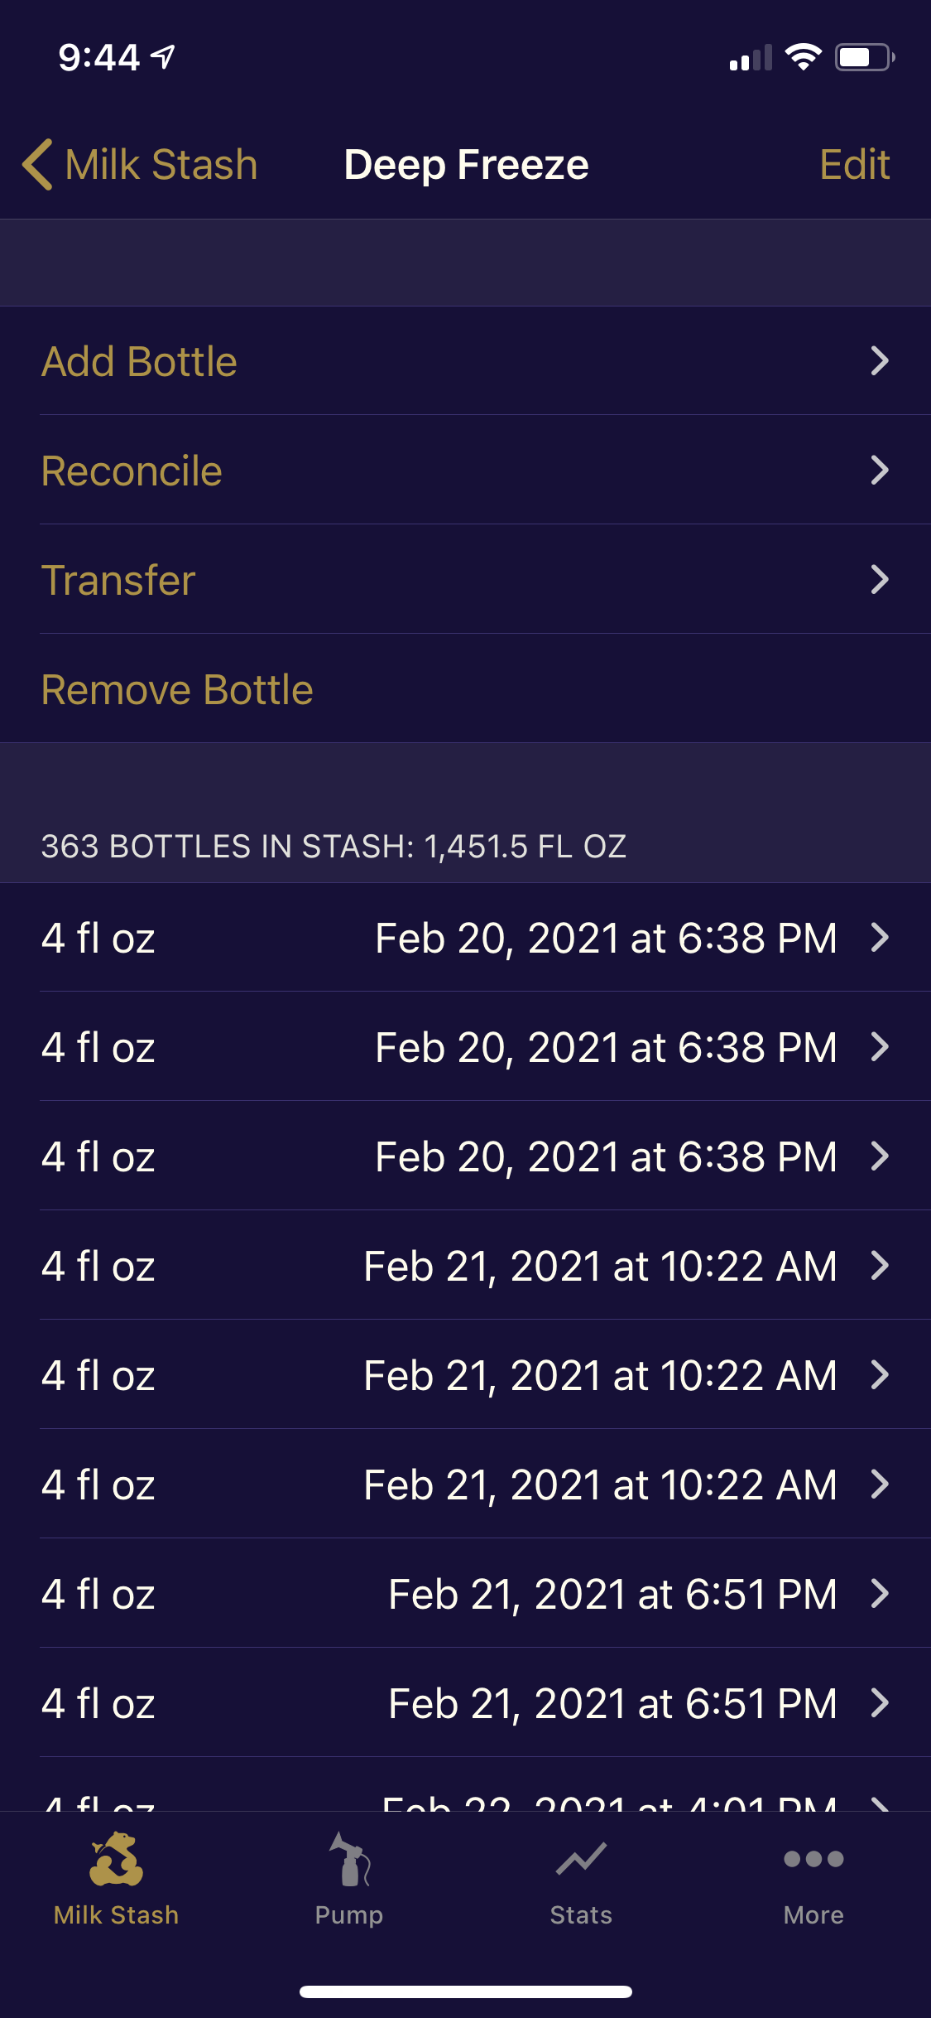Tap the Stats tab label
The height and width of the screenshot is (2018, 931).
(x=581, y=1914)
